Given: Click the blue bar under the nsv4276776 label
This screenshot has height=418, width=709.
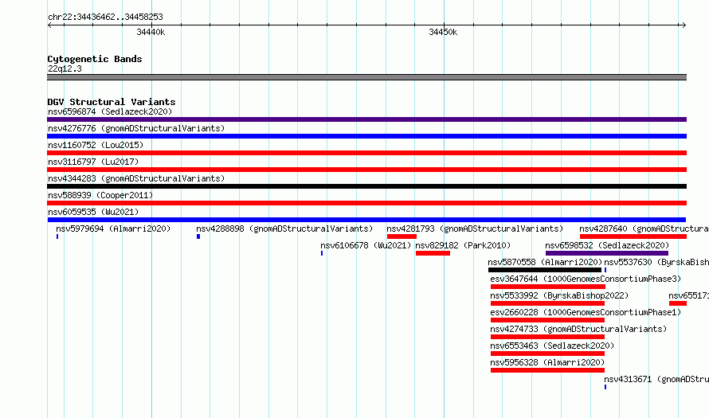Looking at the screenshot, I should pos(366,136).
